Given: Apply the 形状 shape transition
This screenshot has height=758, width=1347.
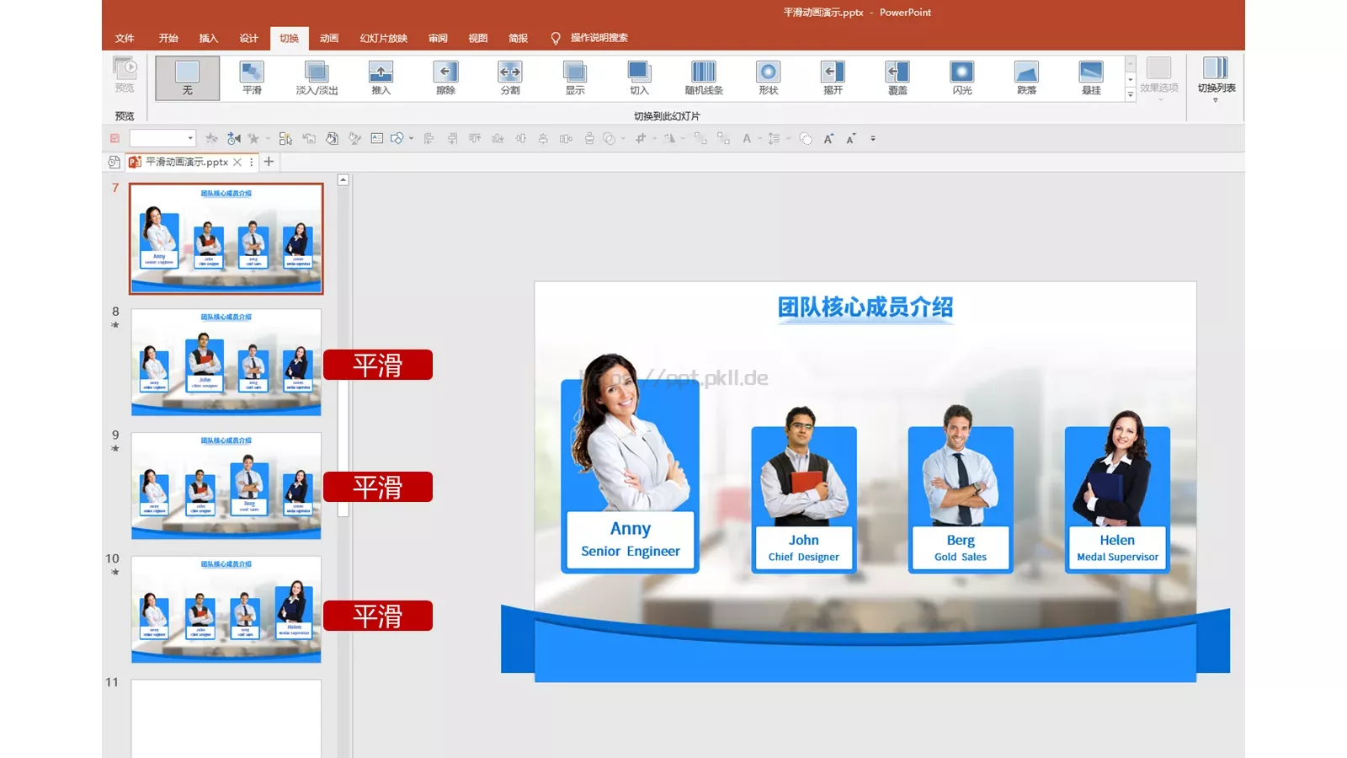Looking at the screenshot, I should click(769, 78).
